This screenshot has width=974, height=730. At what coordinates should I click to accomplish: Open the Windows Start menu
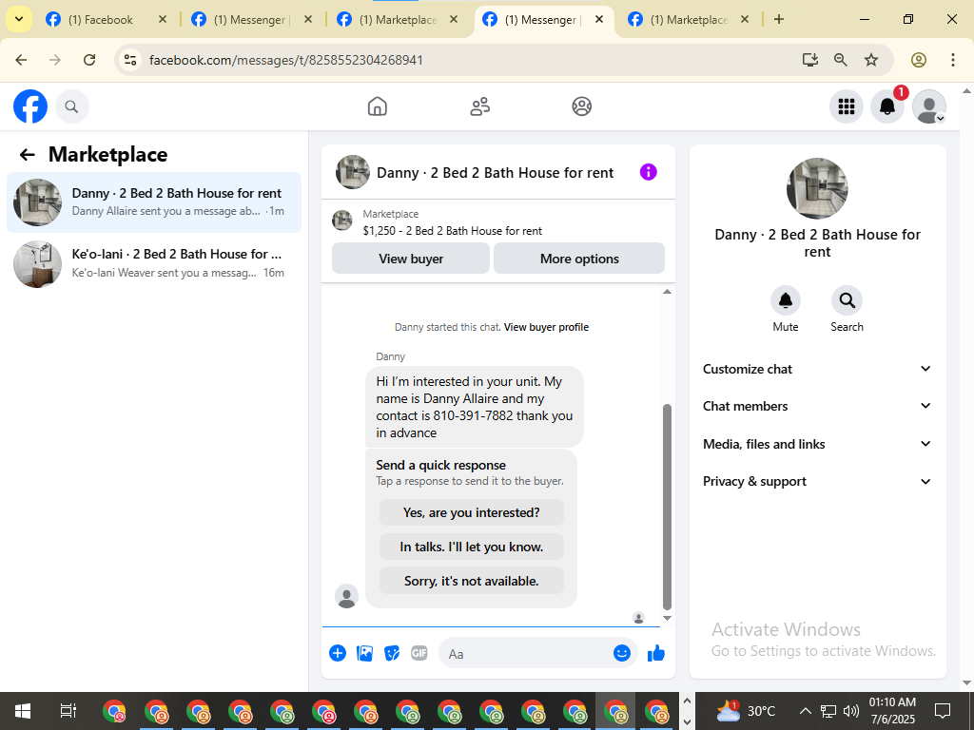[x=23, y=711]
